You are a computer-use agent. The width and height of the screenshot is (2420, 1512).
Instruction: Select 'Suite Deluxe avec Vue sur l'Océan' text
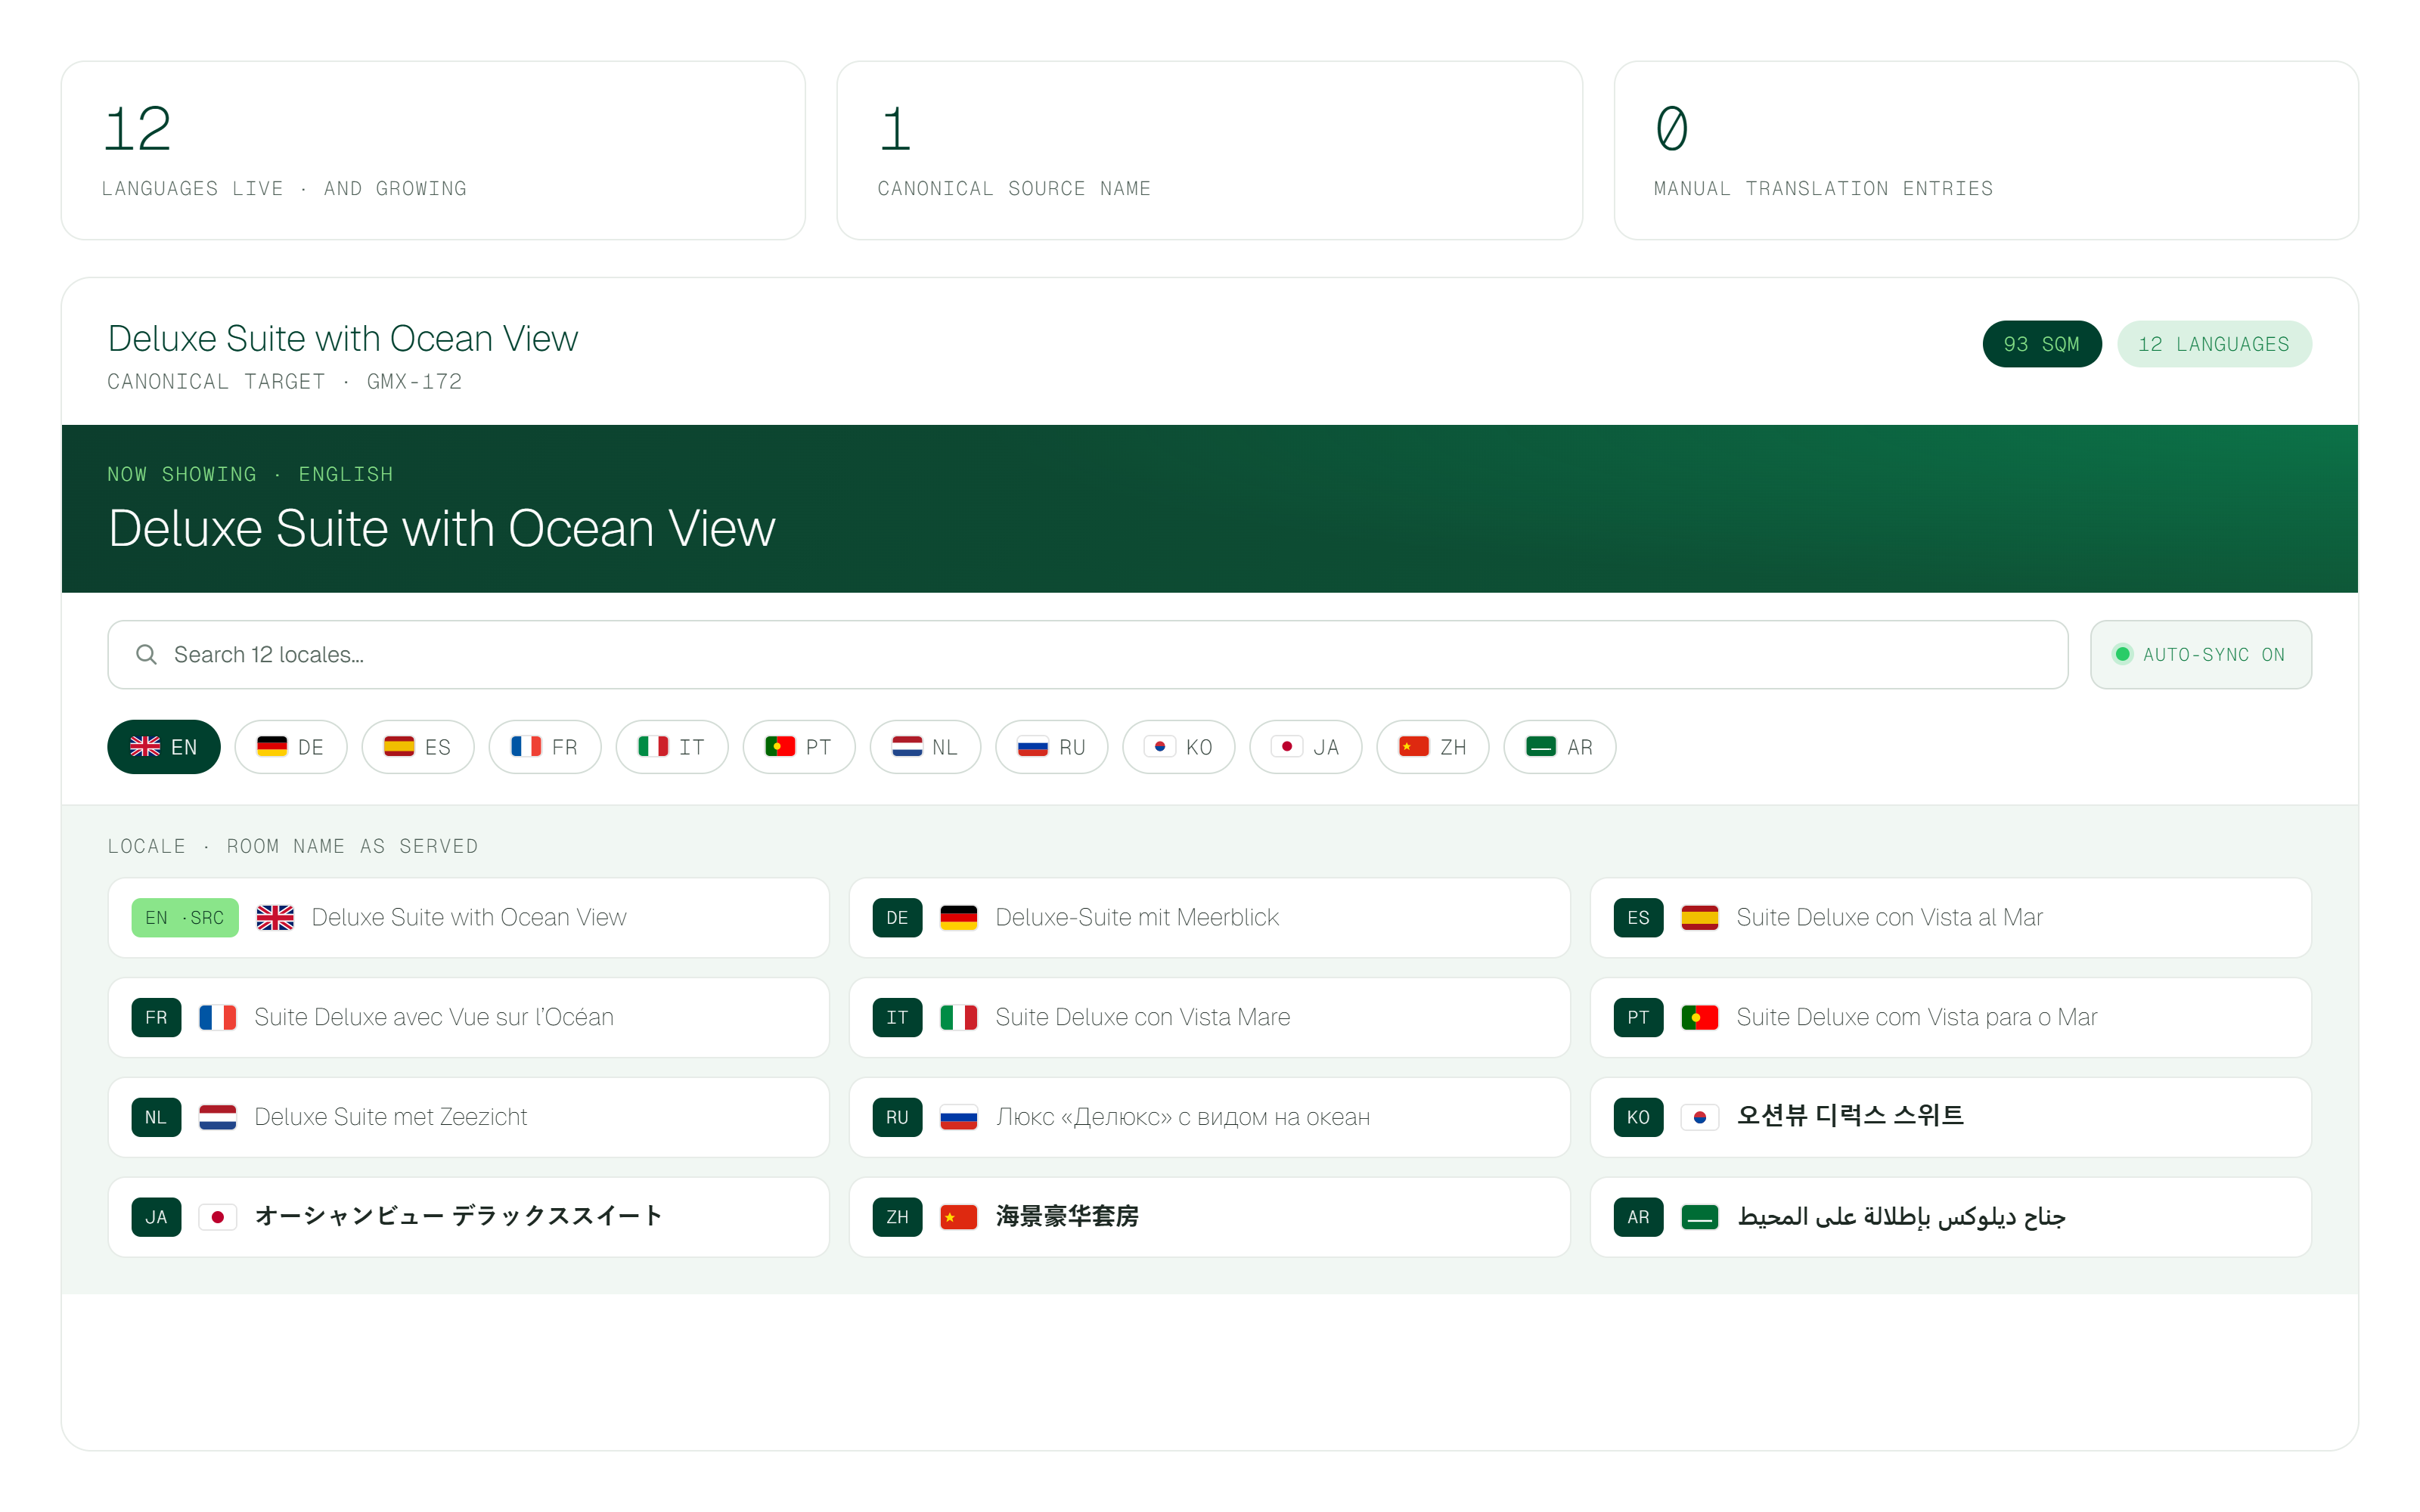(434, 1018)
